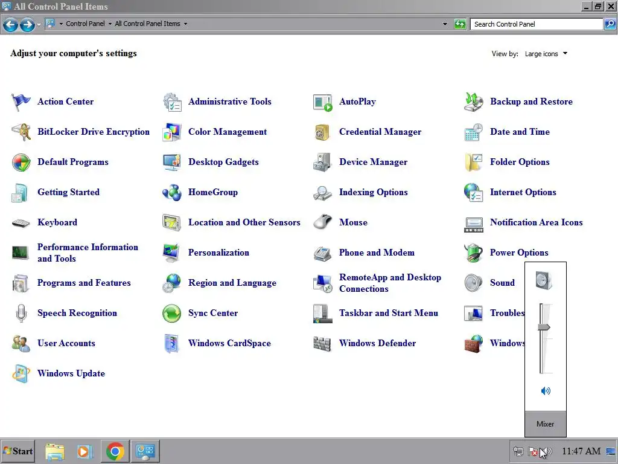The image size is (618, 464).
Task: Open the Folder Options icon
Action: [x=473, y=162]
